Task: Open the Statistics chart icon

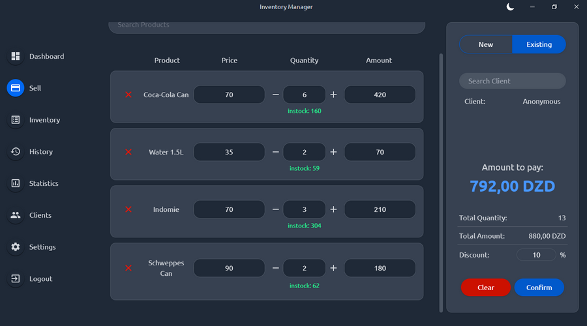Action: coord(16,183)
